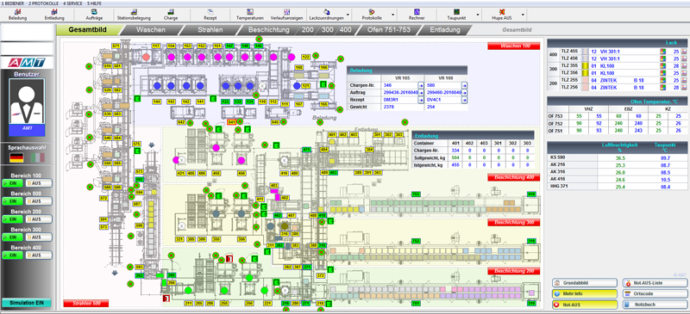This screenshot has height=314, width=690.
Task: Open the Rechner toolbar icon
Action: pos(417,15)
